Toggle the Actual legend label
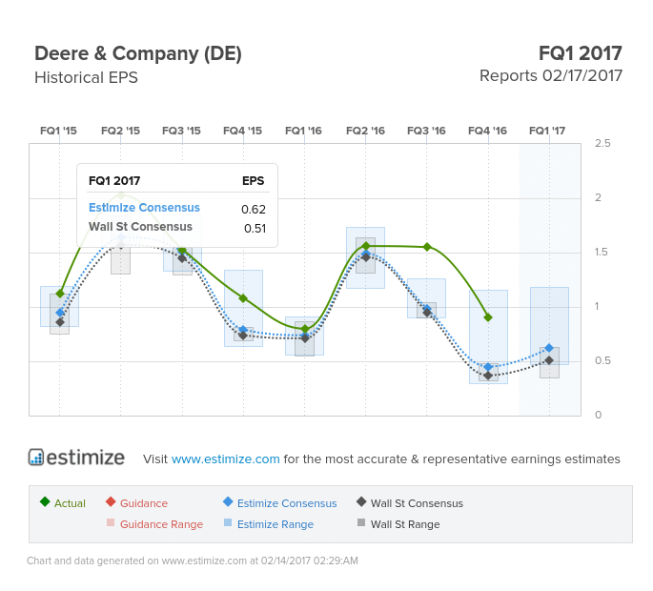The width and height of the screenshot is (653, 591). click(x=70, y=503)
